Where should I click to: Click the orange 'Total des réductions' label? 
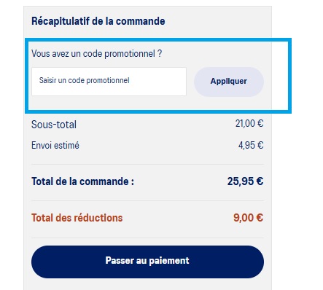point(77,218)
